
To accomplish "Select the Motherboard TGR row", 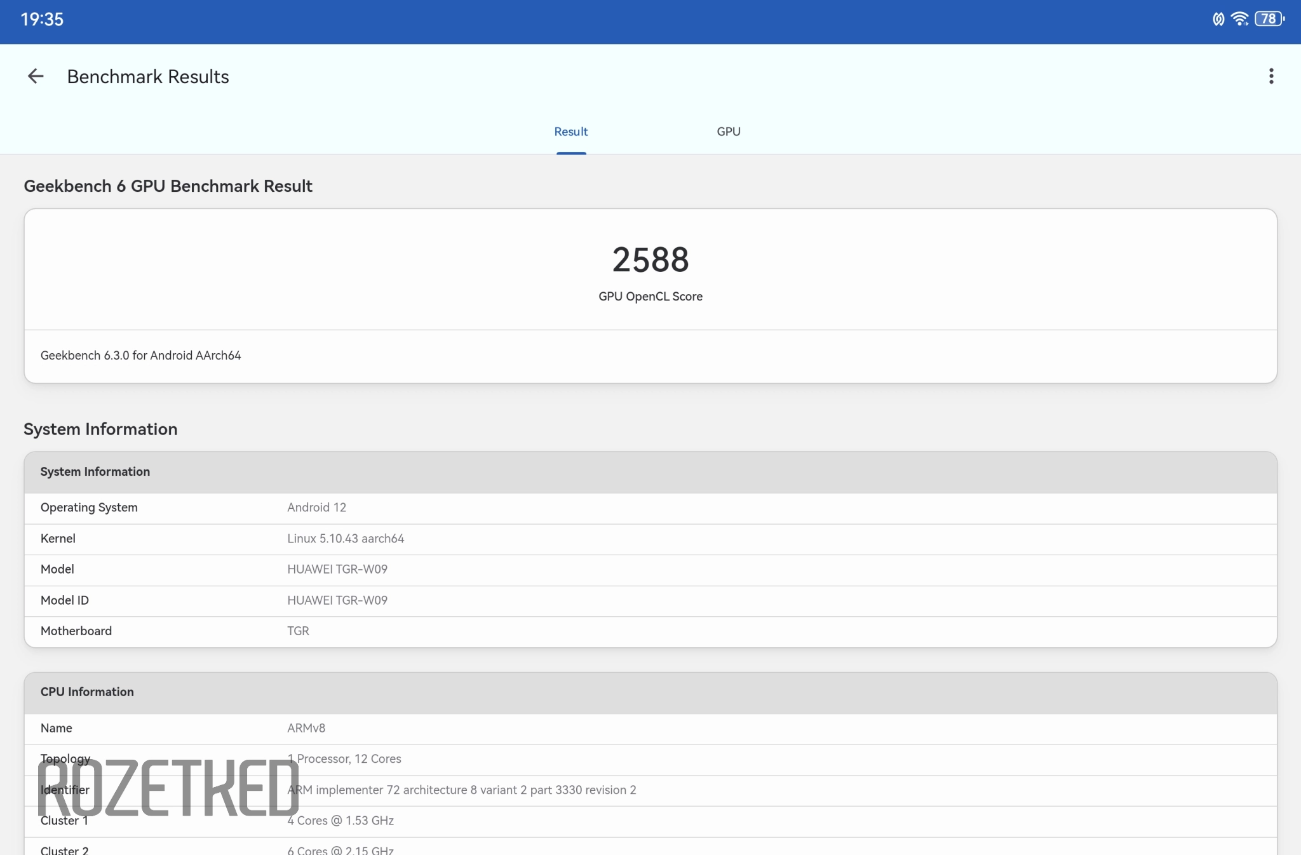I will [x=650, y=631].
